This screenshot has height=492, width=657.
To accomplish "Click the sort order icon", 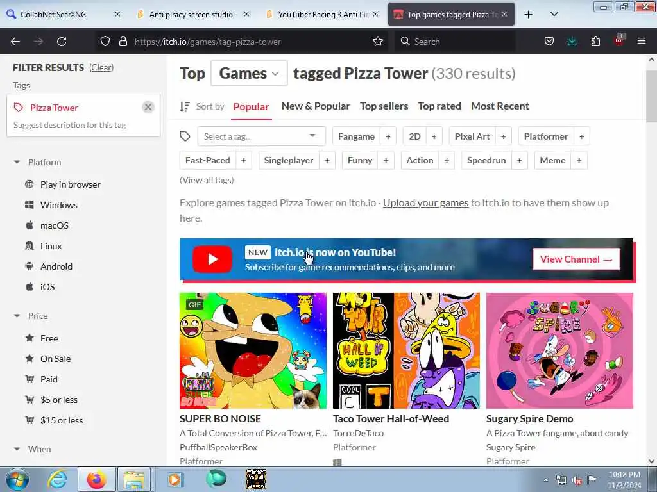I will tap(185, 107).
